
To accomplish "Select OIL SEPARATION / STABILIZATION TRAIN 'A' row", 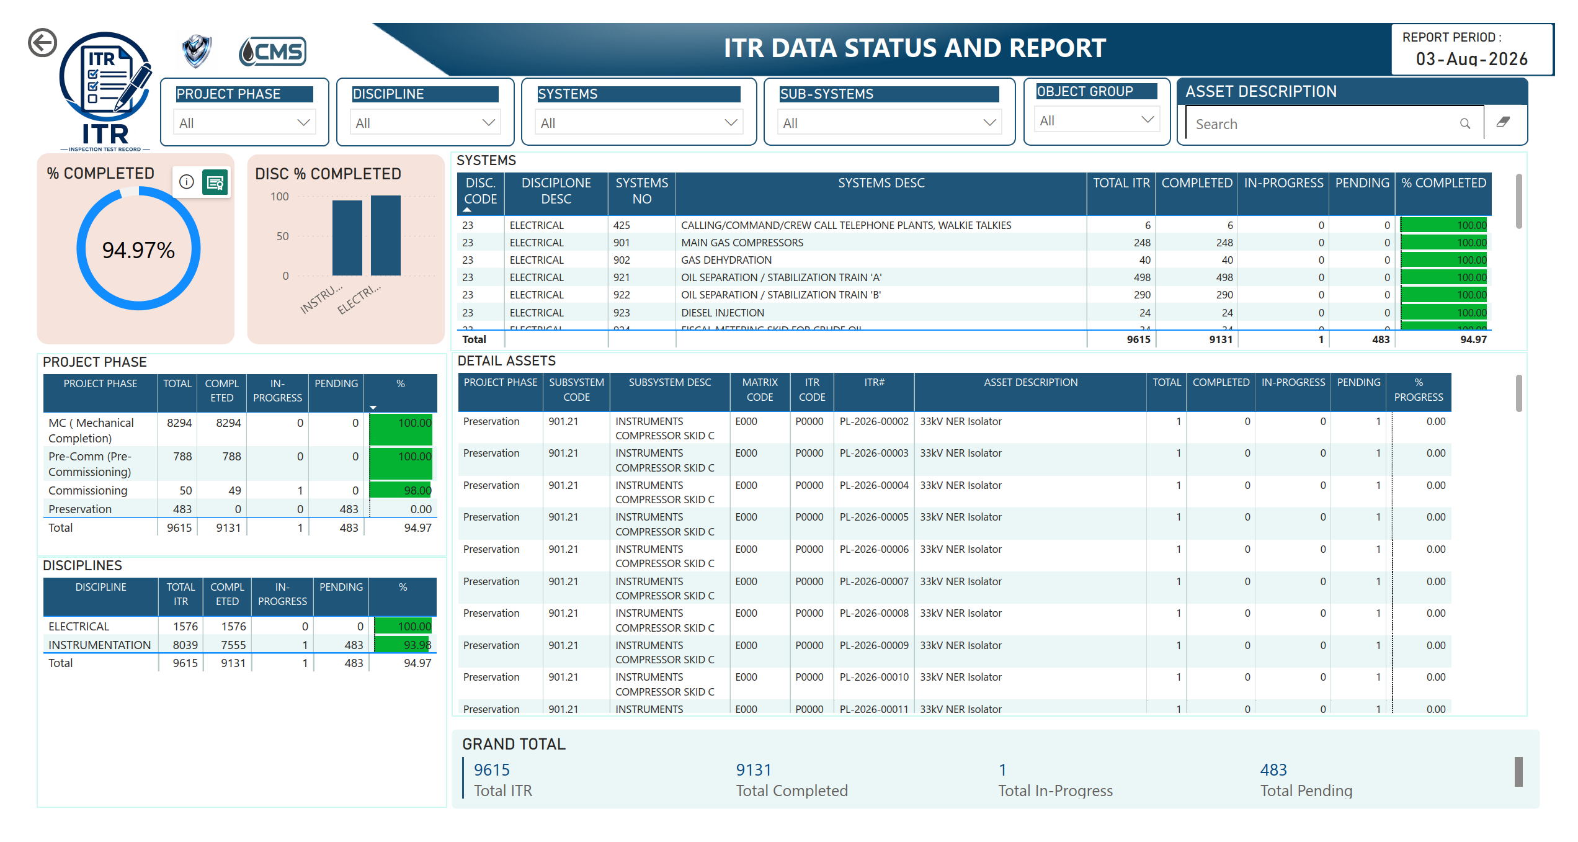I will coord(974,277).
